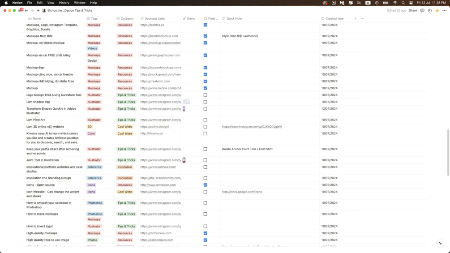Image resolution: width=450 pixels, height=253 pixels.
Task: Click the vertical scrollbar thumb
Action: pos(448,152)
